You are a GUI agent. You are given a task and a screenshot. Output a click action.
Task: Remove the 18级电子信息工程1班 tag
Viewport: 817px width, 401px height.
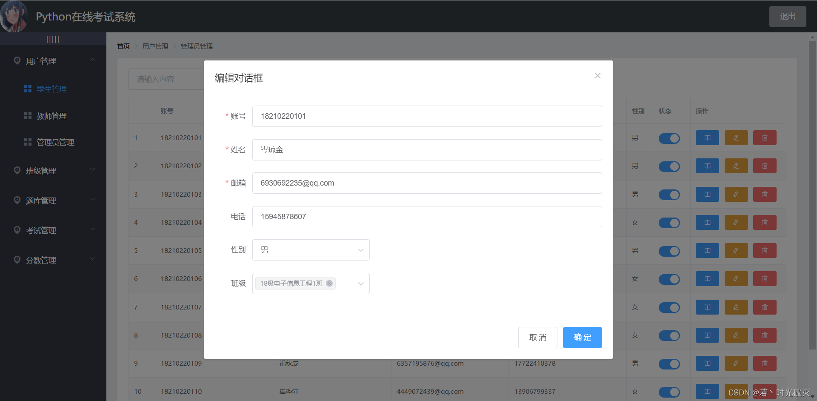pyautogui.click(x=329, y=284)
